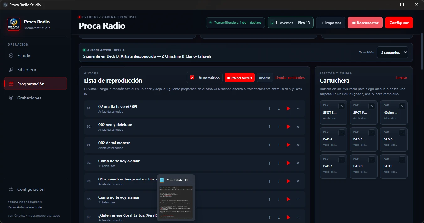Move down track 002 de tal manera
The image size is (424, 223).
(279, 145)
